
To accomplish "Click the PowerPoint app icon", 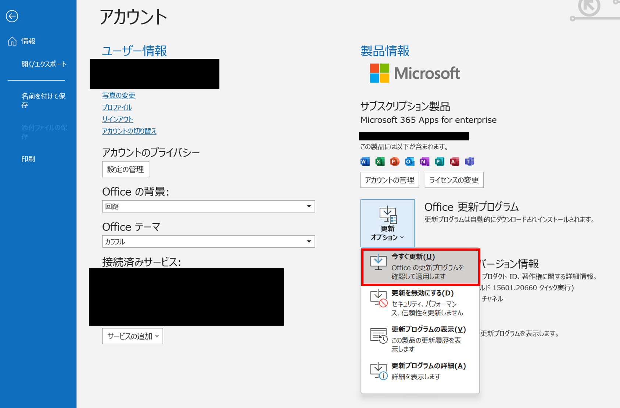I will [x=395, y=161].
